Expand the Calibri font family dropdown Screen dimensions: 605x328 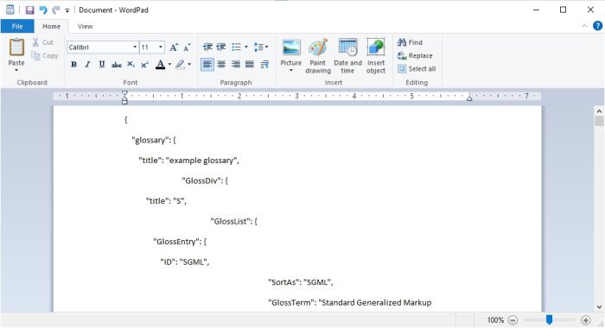[135, 47]
